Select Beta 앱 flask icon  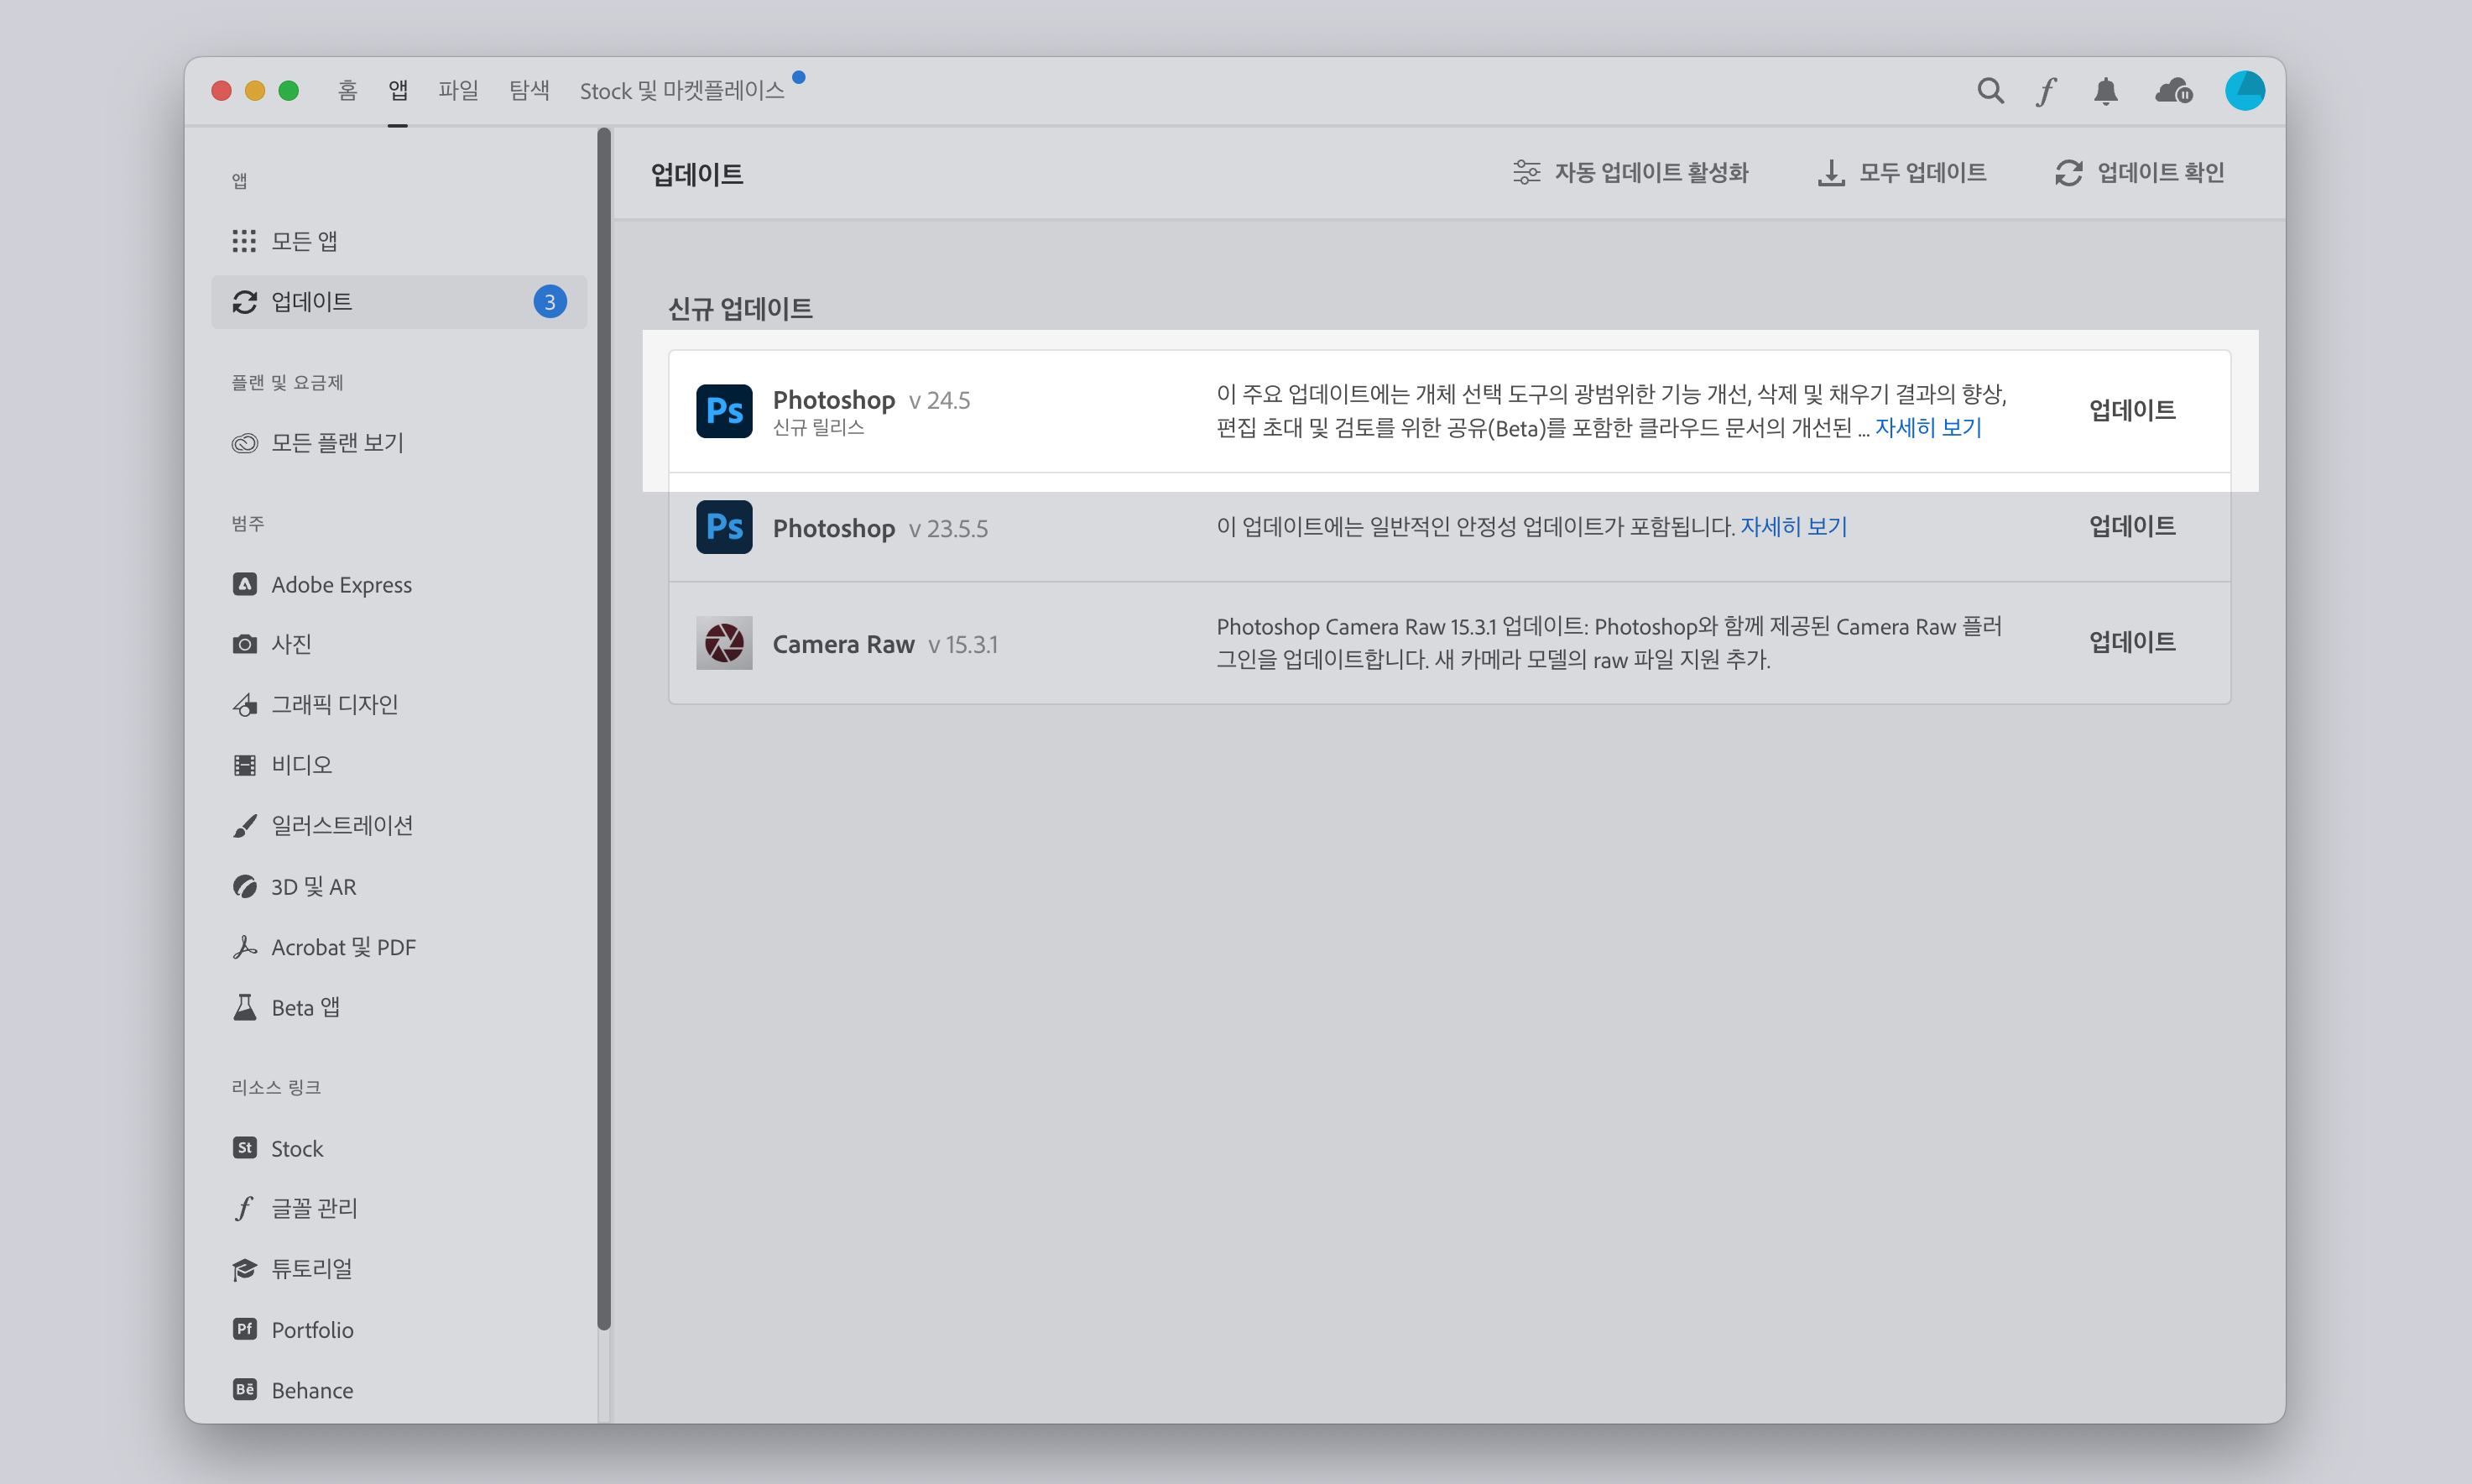(244, 1007)
